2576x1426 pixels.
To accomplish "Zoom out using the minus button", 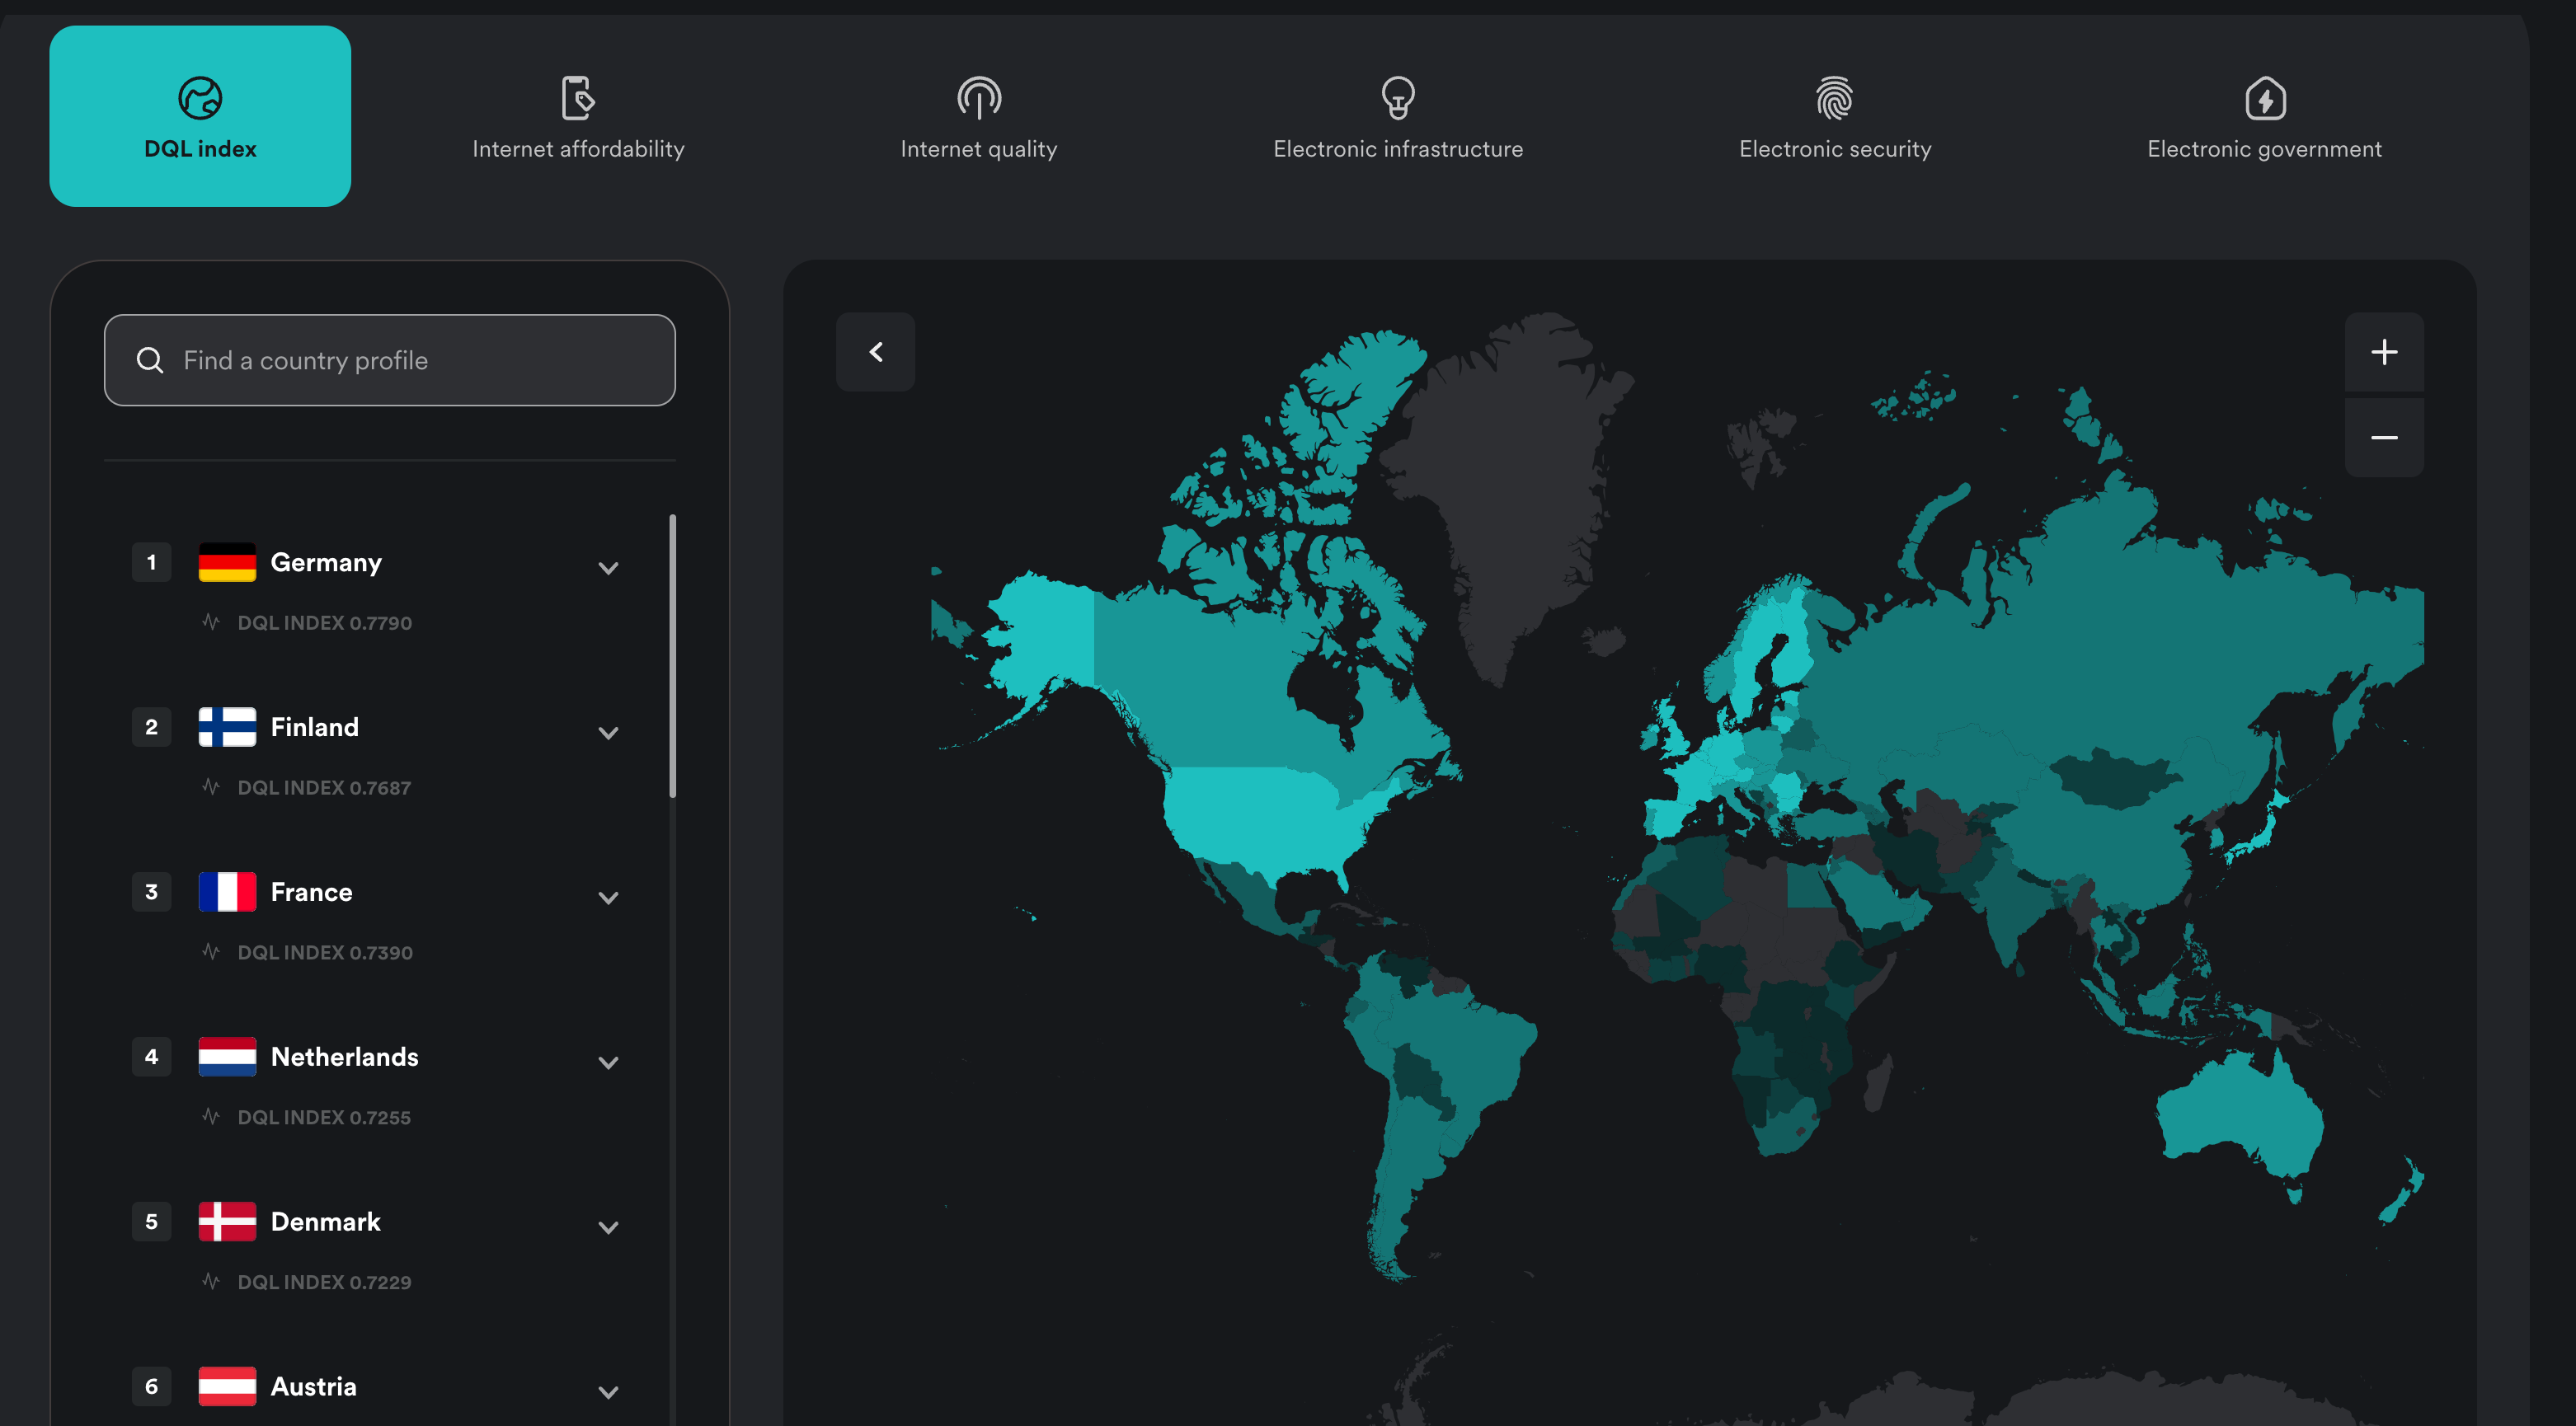I will click(2384, 438).
